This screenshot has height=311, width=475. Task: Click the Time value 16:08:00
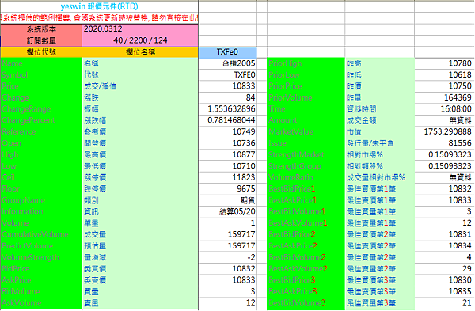coord(444,109)
